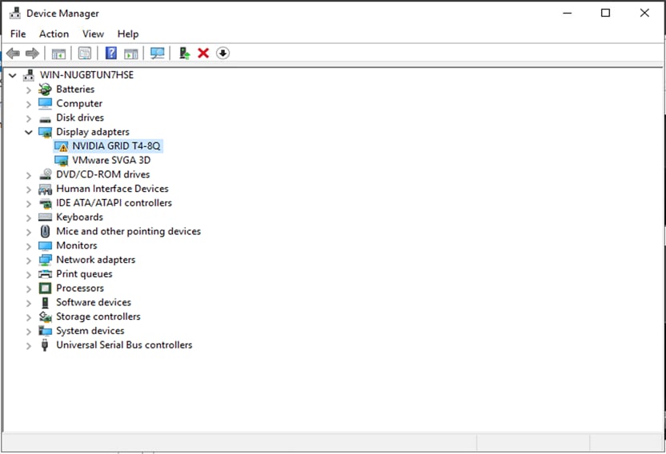This screenshot has width=666, height=454.
Task: Expand the Monitors category
Action: click(x=29, y=246)
